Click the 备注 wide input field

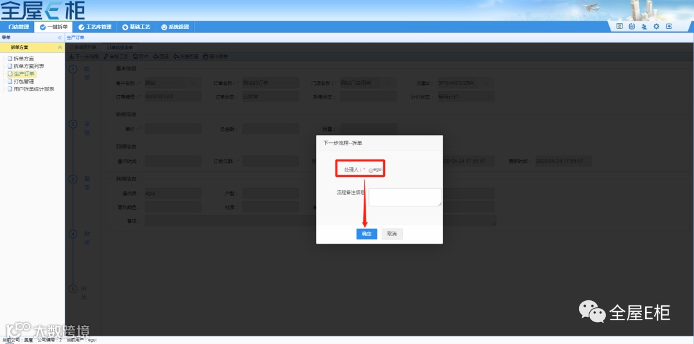click(320, 221)
